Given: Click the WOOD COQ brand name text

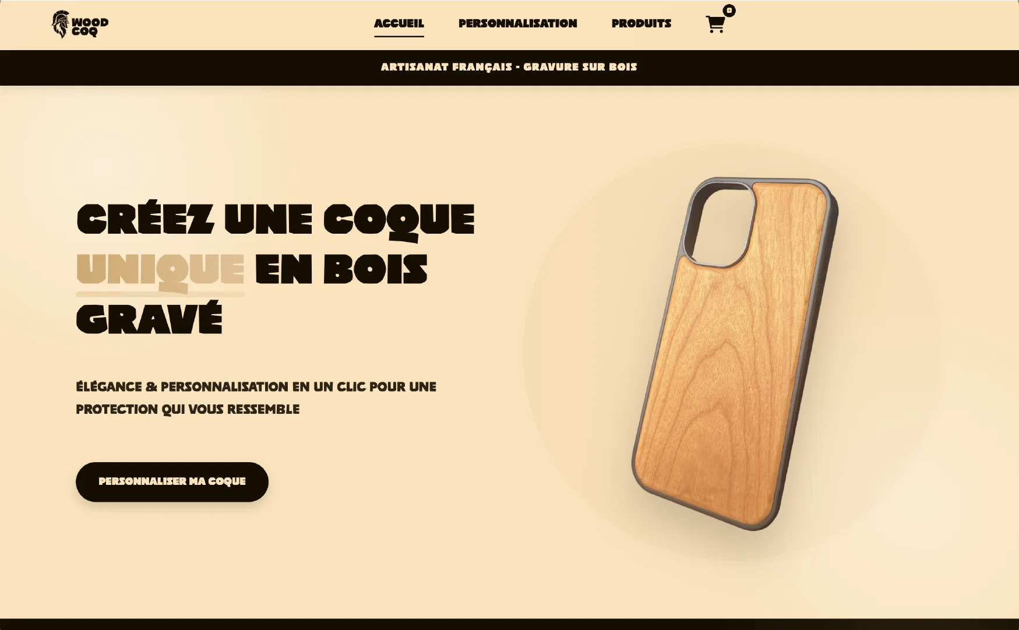Looking at the screenshot, I should click(90, 27).
